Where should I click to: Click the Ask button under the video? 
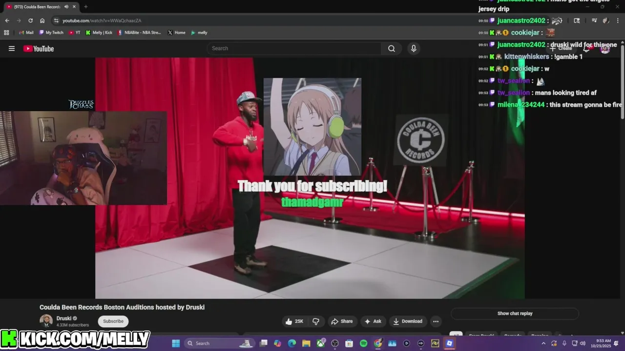coord(373,321)
